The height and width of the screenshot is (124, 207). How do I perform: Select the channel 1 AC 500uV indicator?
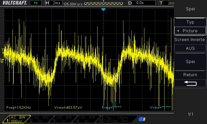pos(17,119)
